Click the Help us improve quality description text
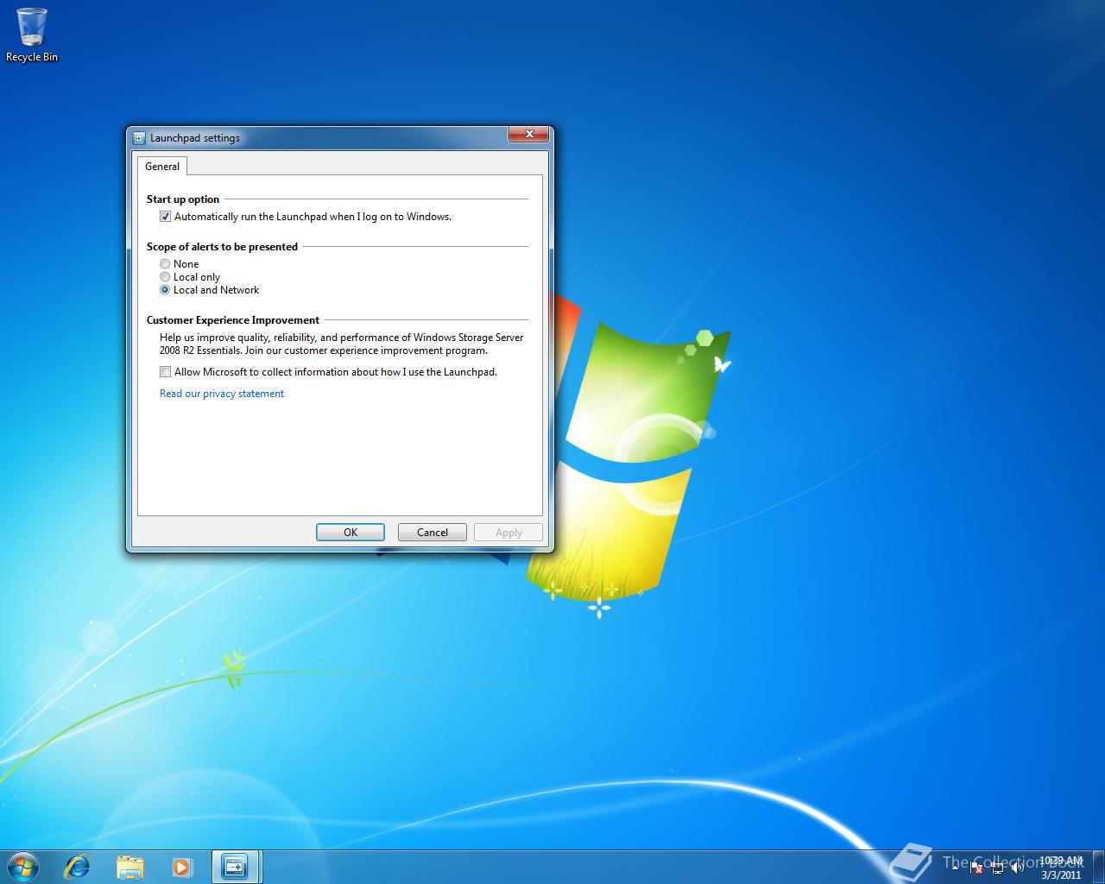 pos(341,344)
